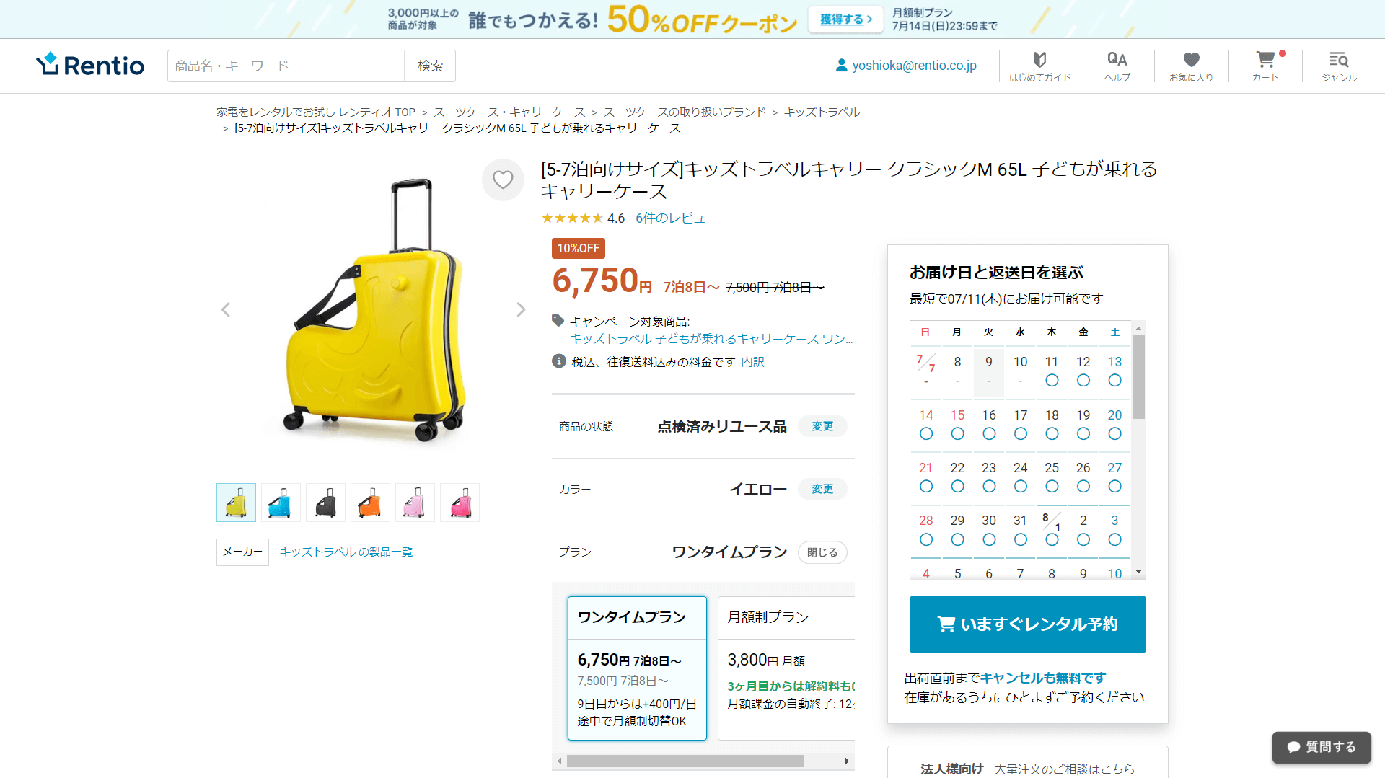The image size is (1385, 778).
Task: Open breadcrumb スーツケース・キャリーケース
Action: 509,112
